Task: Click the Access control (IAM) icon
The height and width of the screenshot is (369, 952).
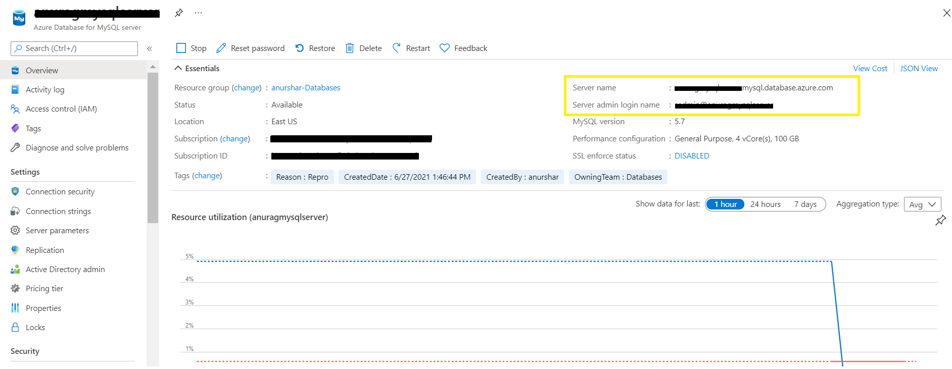Action: tap(15, 109)
